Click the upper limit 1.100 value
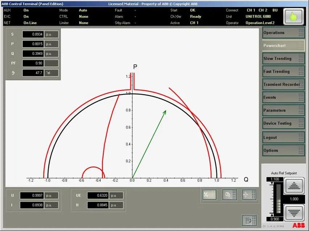 tap(275, 179)
